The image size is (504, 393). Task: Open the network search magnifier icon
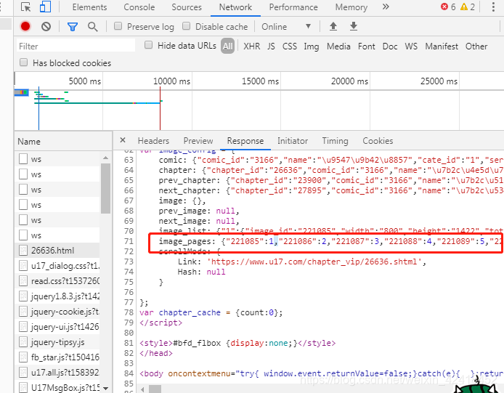coord(92,27)
